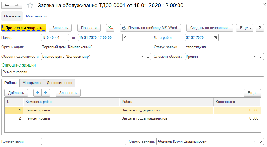Click the Провести и закрыть button
Image resolution: width=267 pixels, height=147 pixels.
24,28
